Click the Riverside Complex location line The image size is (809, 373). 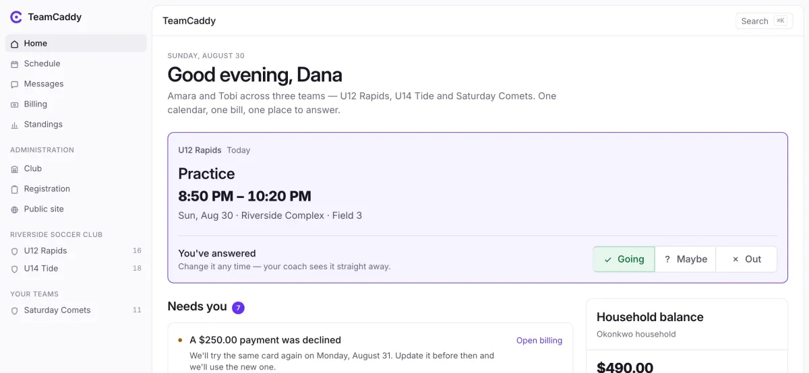[270, 215]
